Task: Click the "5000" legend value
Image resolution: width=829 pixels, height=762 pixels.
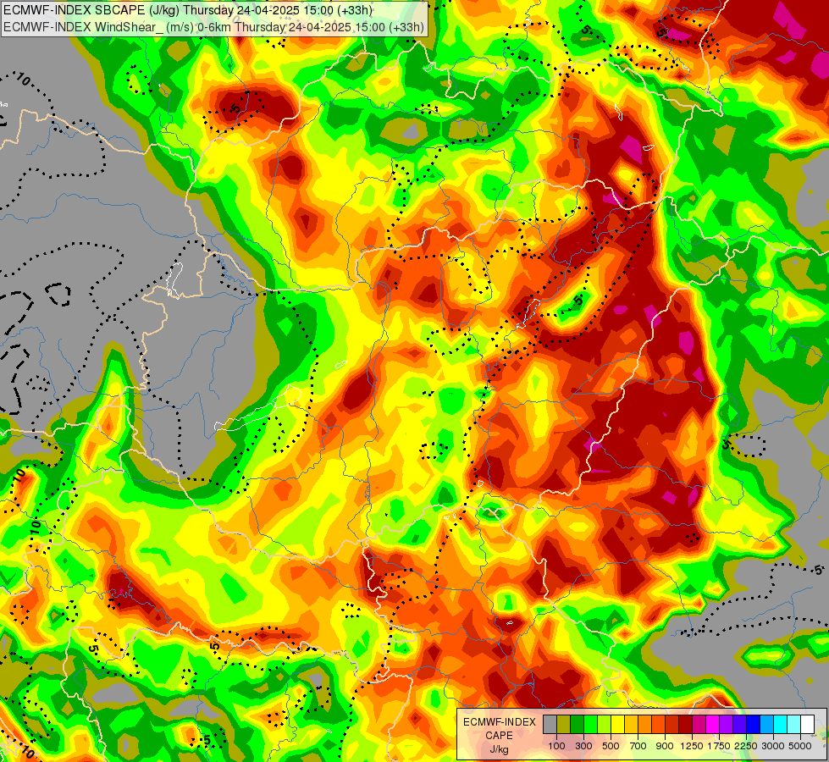Action: [800, 746]
